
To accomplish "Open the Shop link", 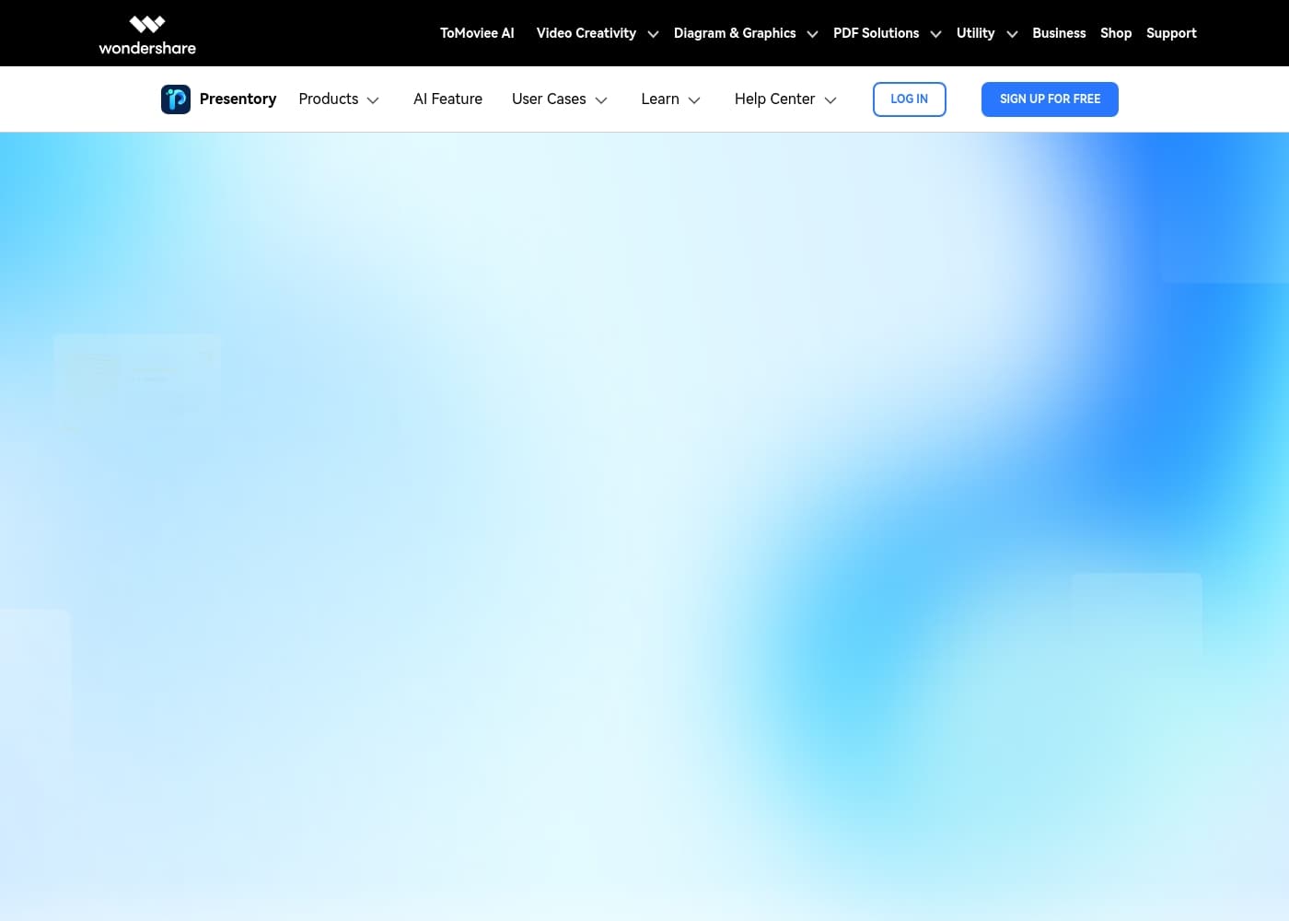I will click(x=1115, y=33).
